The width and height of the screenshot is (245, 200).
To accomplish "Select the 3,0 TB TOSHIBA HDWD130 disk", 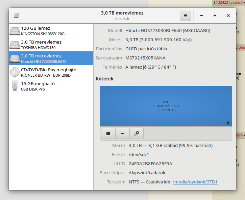I will (51, 45).
